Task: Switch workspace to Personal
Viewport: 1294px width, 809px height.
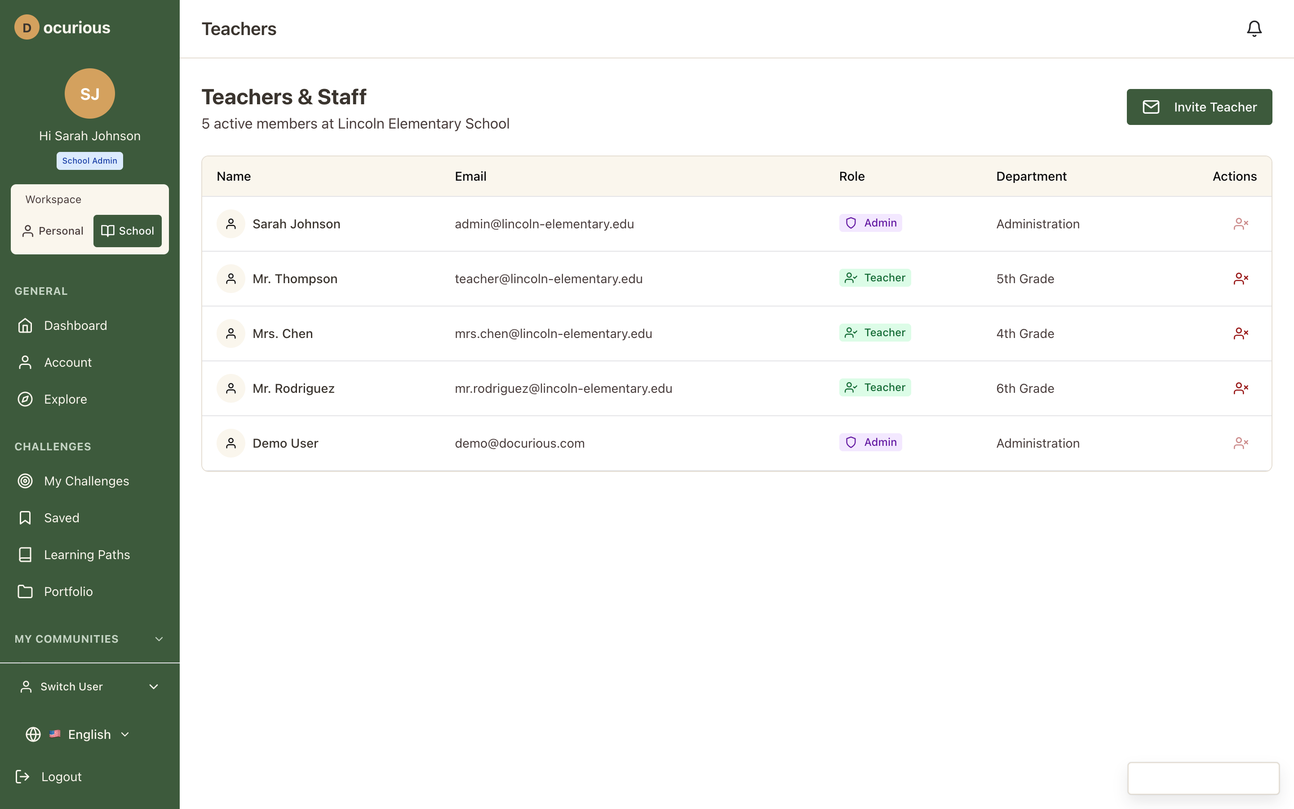Action: [x=53, y=231]
